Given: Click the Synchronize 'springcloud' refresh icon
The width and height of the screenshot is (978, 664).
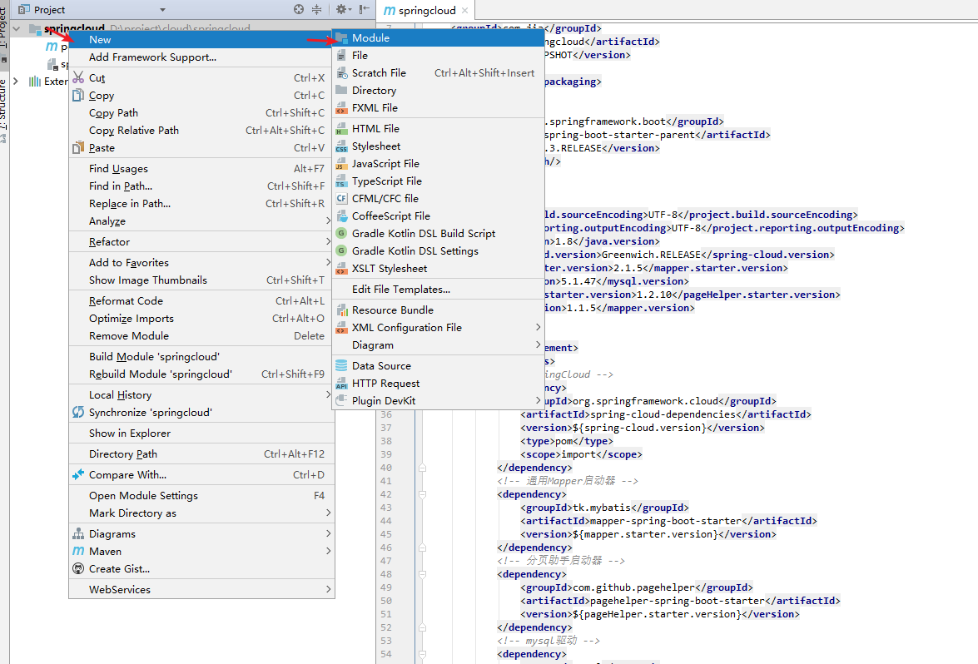Looking at the screenshot, I should point(78,412).
